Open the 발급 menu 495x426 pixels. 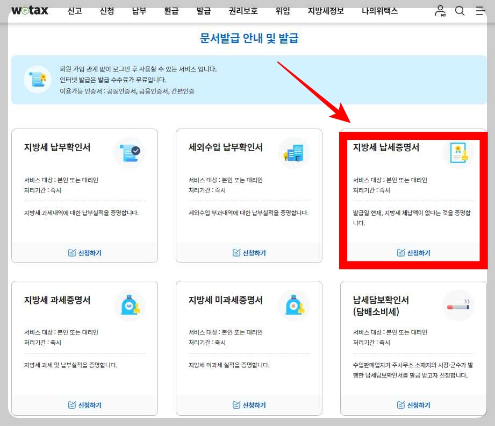[204, 10]
